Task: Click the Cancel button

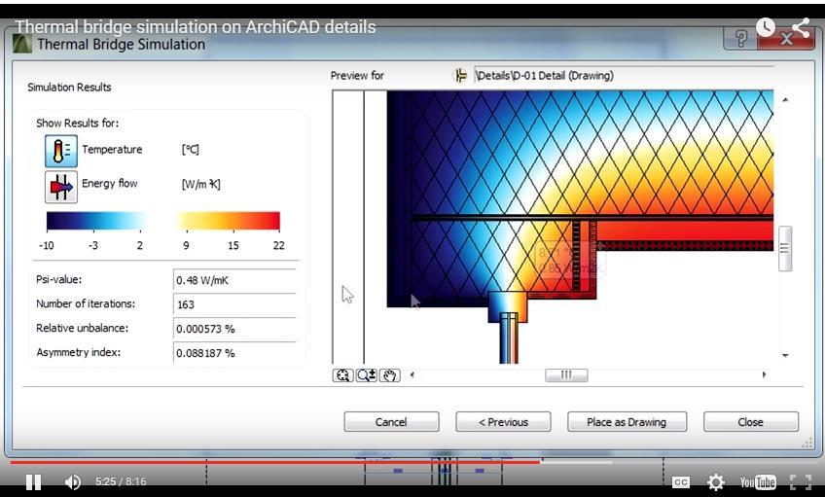Action: [391, 422]
